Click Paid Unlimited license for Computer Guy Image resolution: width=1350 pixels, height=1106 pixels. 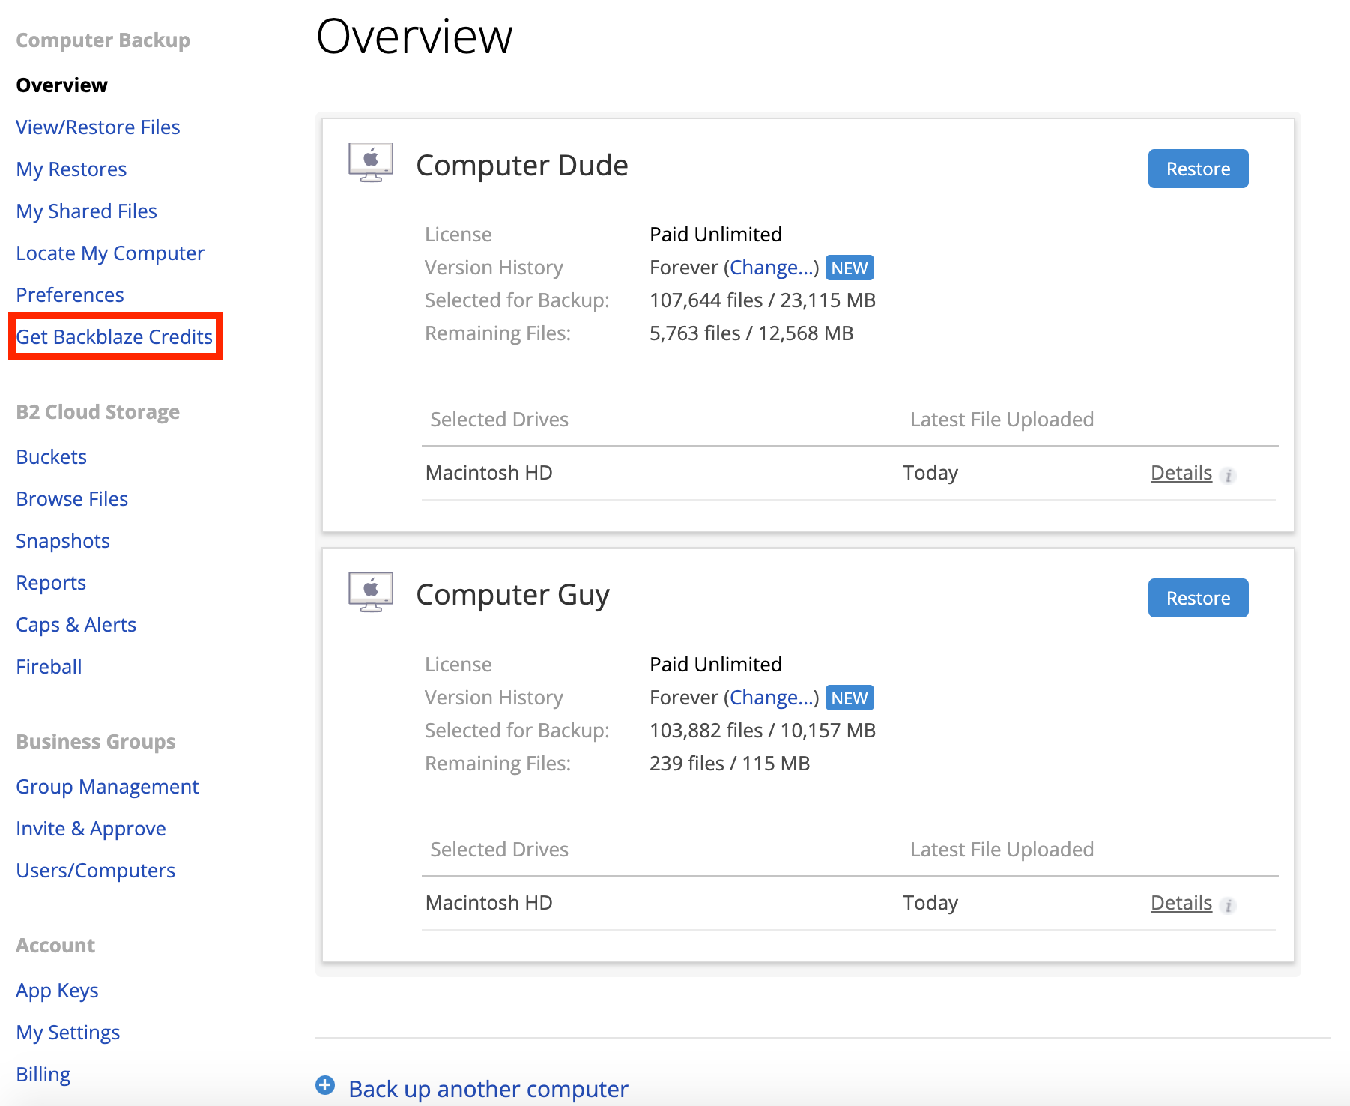[716, 665]
